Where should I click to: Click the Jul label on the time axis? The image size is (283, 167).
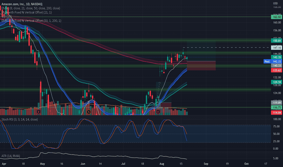123,164
